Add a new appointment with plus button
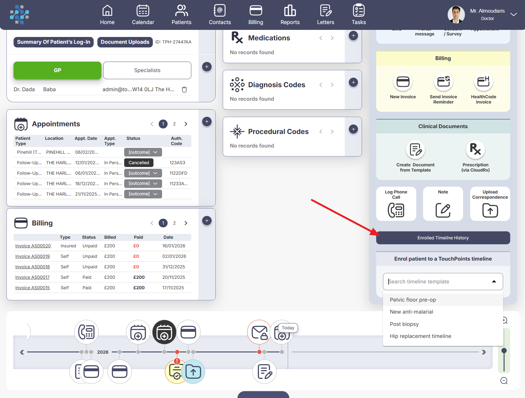The image size is (525, 398). (x=207, y=122)
